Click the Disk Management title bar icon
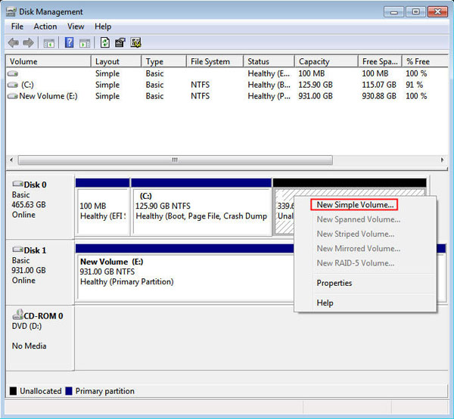Viewport: 454px width, 419px height. [11, 12]
